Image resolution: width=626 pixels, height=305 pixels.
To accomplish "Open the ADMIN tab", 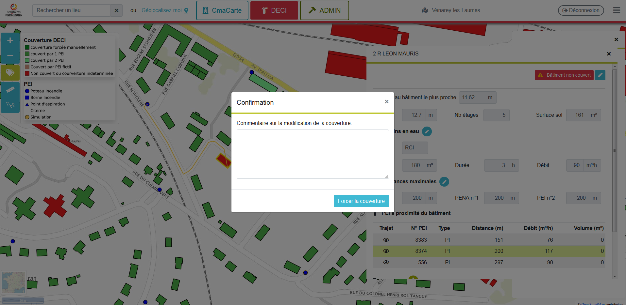I will pyautogui.click(x=324, y=10).
